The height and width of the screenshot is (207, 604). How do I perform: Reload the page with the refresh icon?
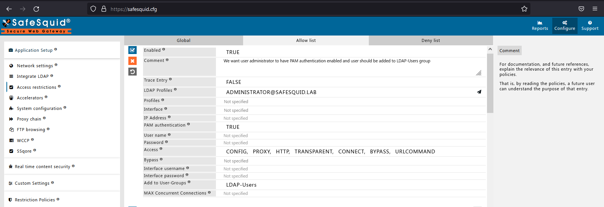tap(36, 9)
